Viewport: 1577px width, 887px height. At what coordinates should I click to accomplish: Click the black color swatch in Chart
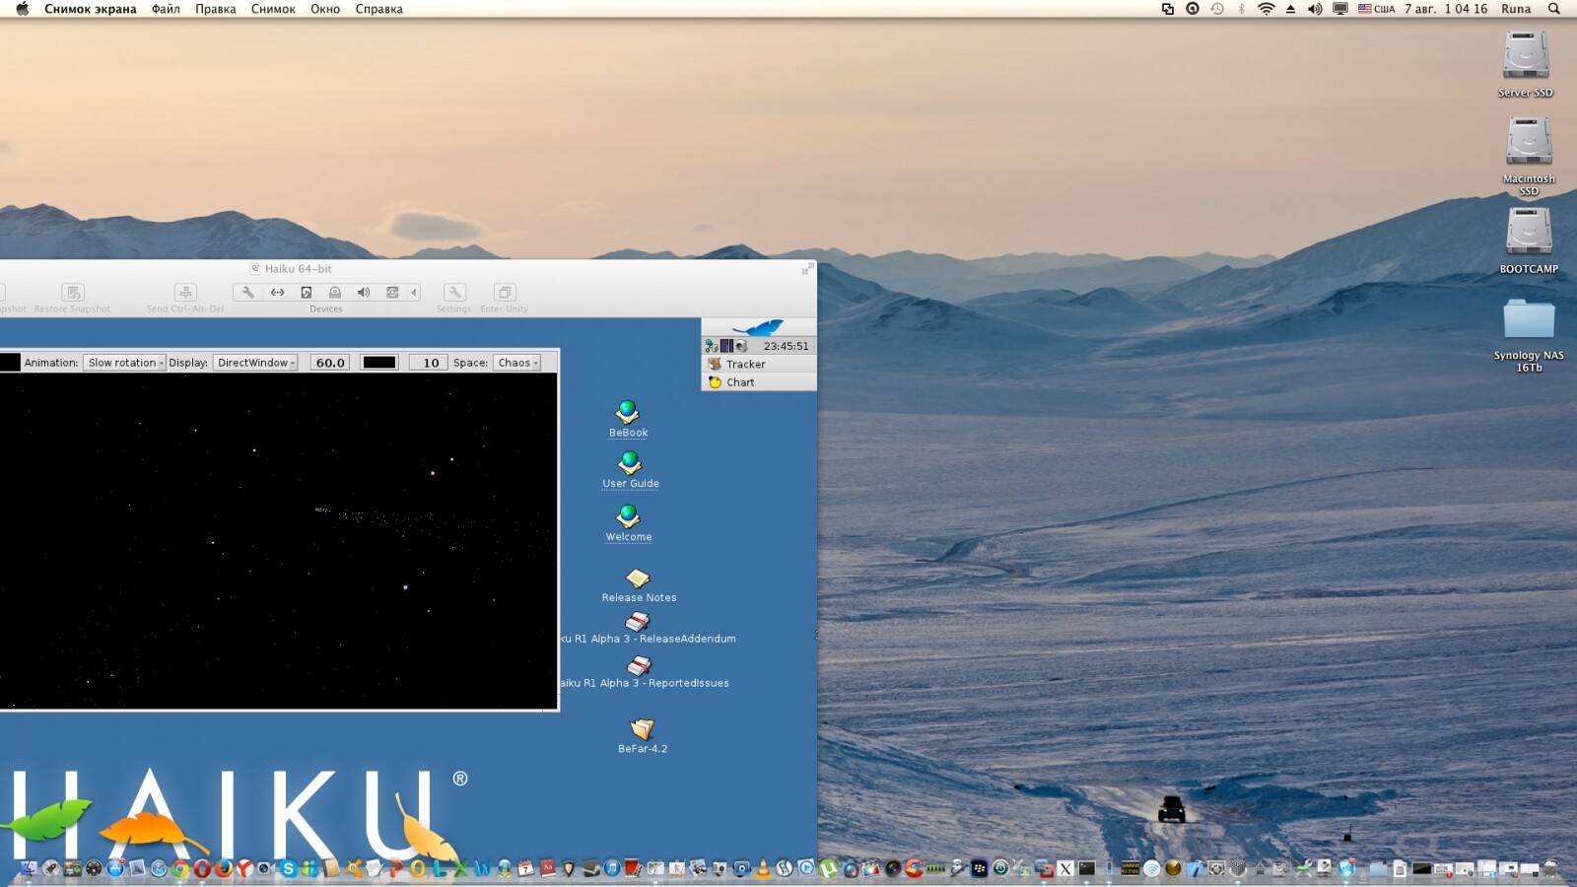[379, 363]
